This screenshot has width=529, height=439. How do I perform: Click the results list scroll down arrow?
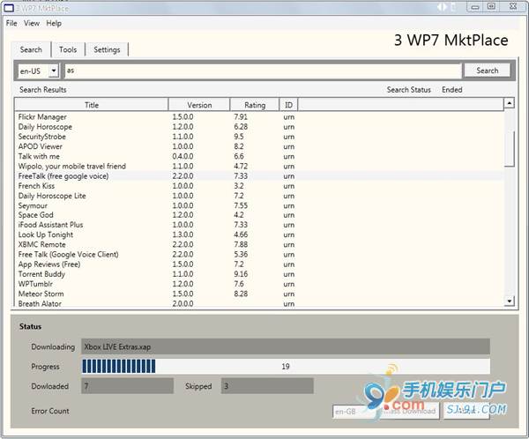tap(509, 301)
